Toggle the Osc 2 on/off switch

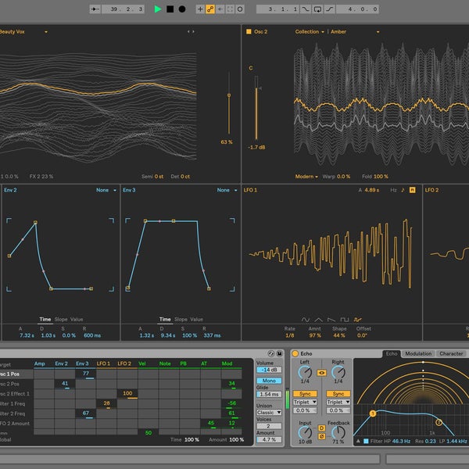click(249, 32)
